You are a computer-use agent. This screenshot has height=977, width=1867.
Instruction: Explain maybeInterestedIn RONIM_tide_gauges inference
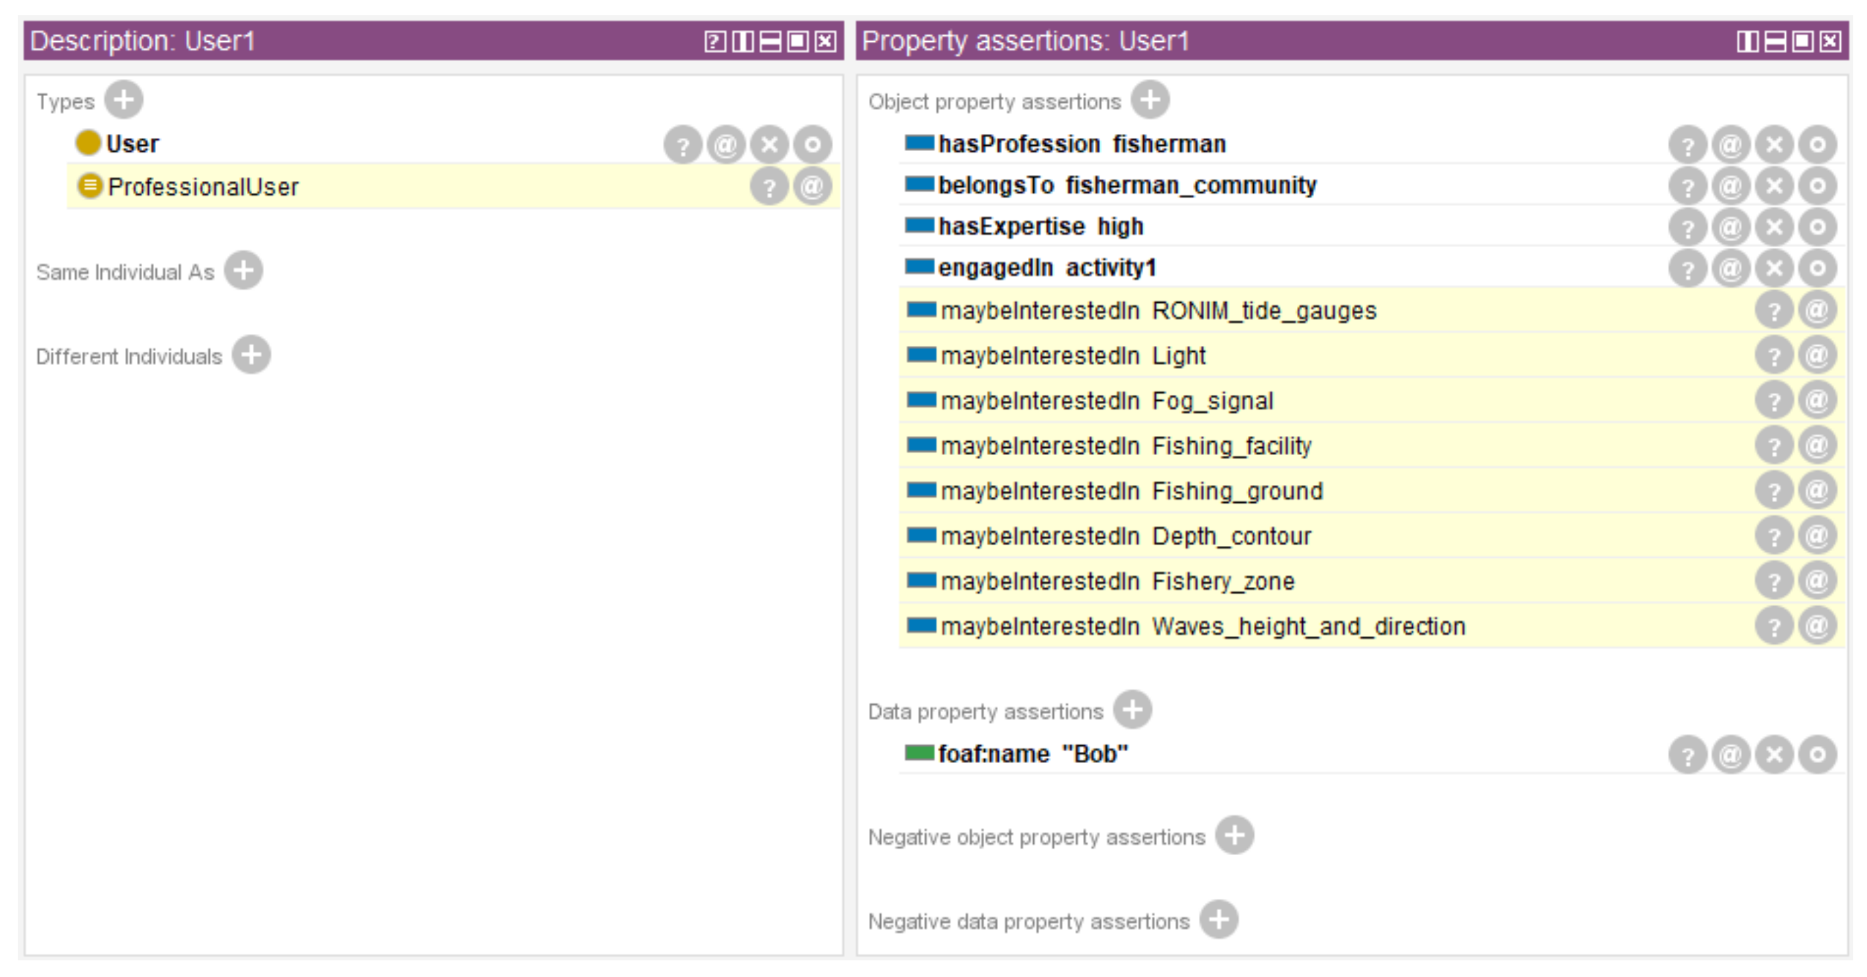pos(1774,311)
